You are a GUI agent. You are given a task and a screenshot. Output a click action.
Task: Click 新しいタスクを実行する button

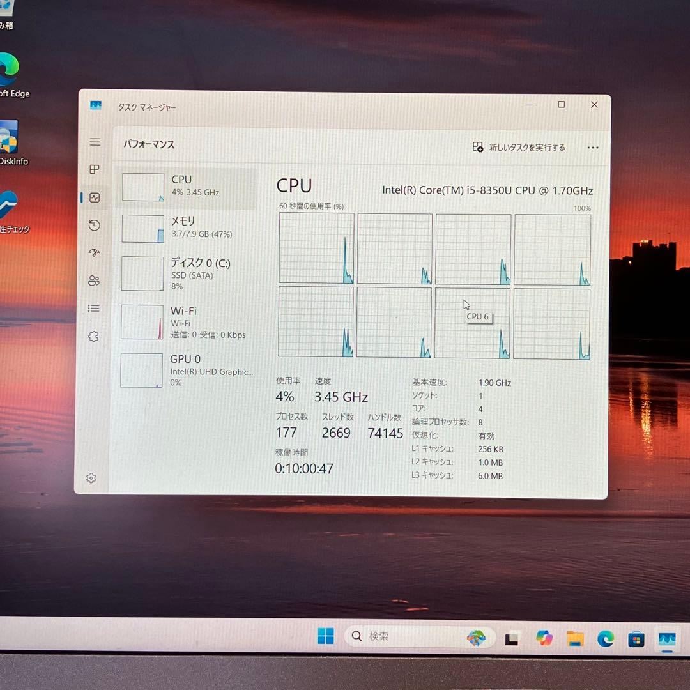tap(519, 148)
